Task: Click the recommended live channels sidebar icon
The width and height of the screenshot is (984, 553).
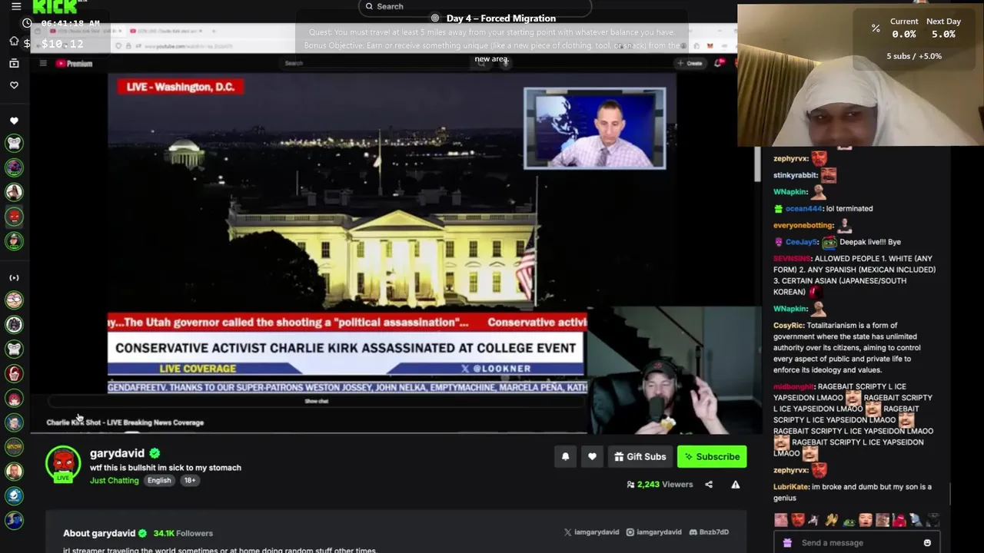Action: [14, 277]
